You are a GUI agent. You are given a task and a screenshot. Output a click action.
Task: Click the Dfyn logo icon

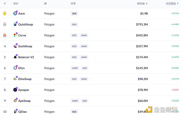(15, 68)
